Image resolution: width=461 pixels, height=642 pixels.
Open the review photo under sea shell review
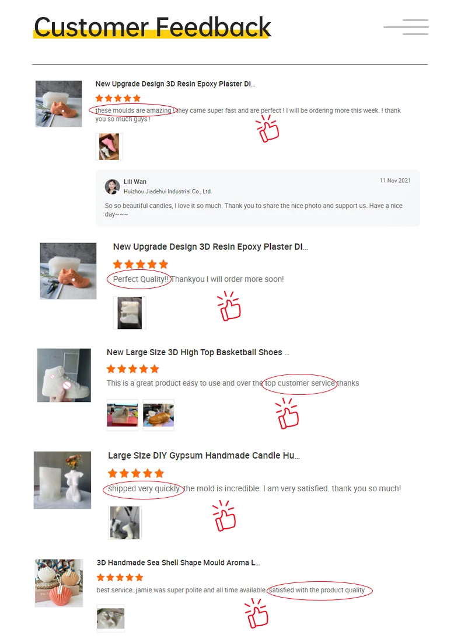point(110,618)
